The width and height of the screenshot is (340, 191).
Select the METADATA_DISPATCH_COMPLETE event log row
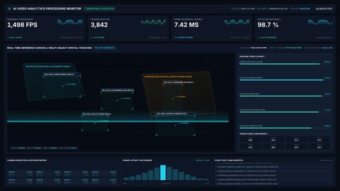[274, 167]
